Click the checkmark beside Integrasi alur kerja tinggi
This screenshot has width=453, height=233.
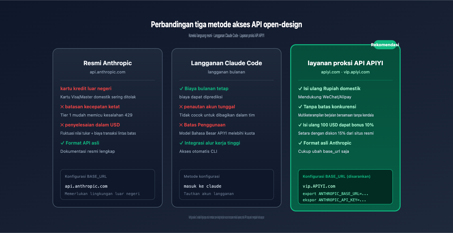pyautogui.click(x=181, y=143)
